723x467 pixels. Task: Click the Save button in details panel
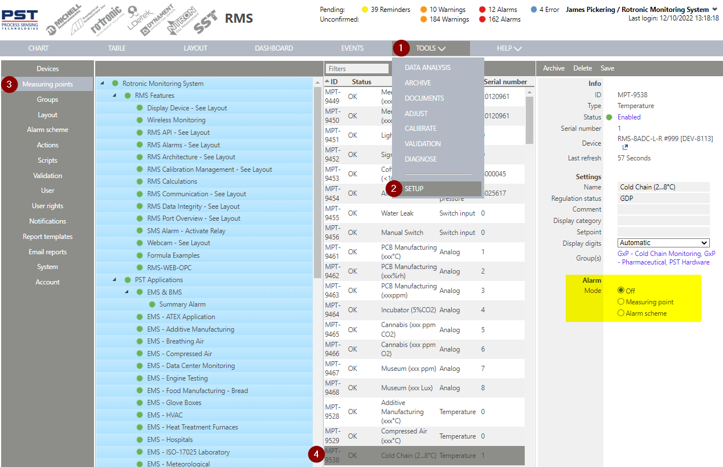607,68
